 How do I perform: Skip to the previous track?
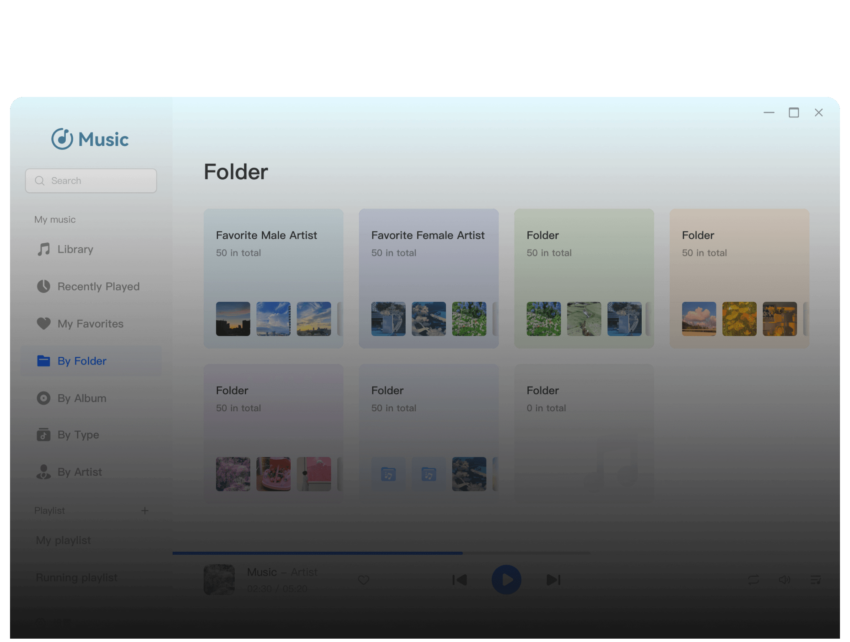pyautogui.click(x=460, y=580)
